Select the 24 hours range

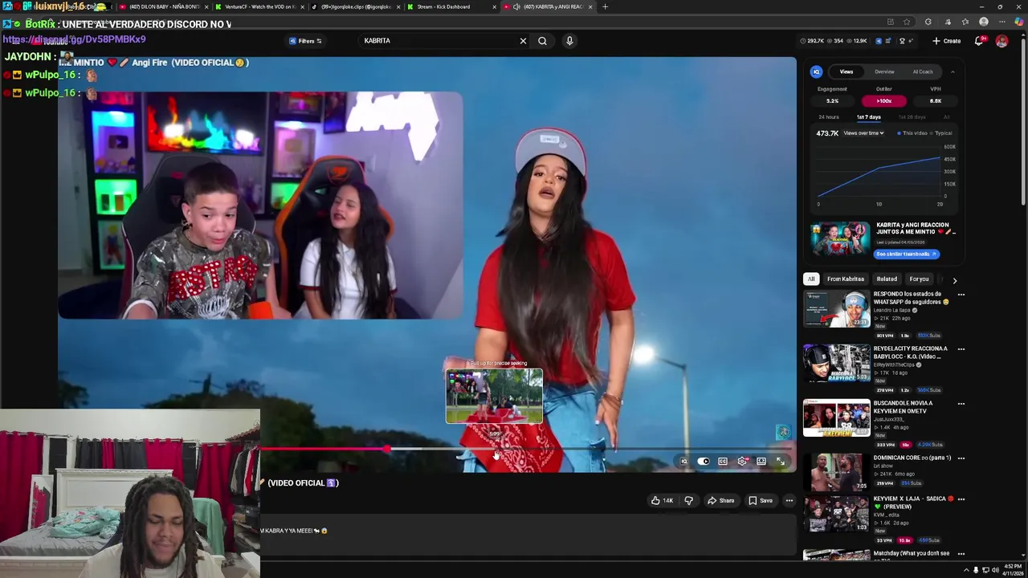click(x=828, y=117)
